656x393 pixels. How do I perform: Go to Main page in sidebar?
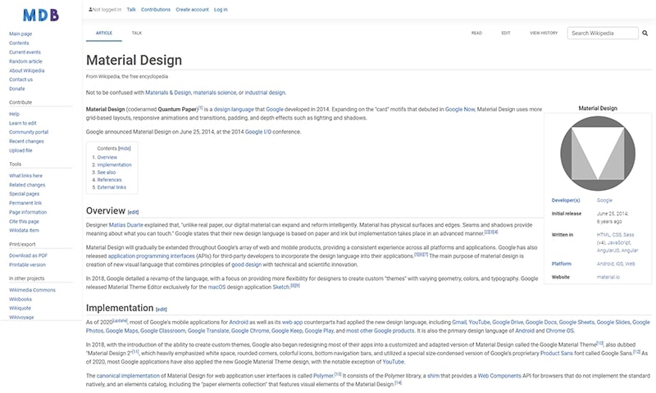click(20, 34)
